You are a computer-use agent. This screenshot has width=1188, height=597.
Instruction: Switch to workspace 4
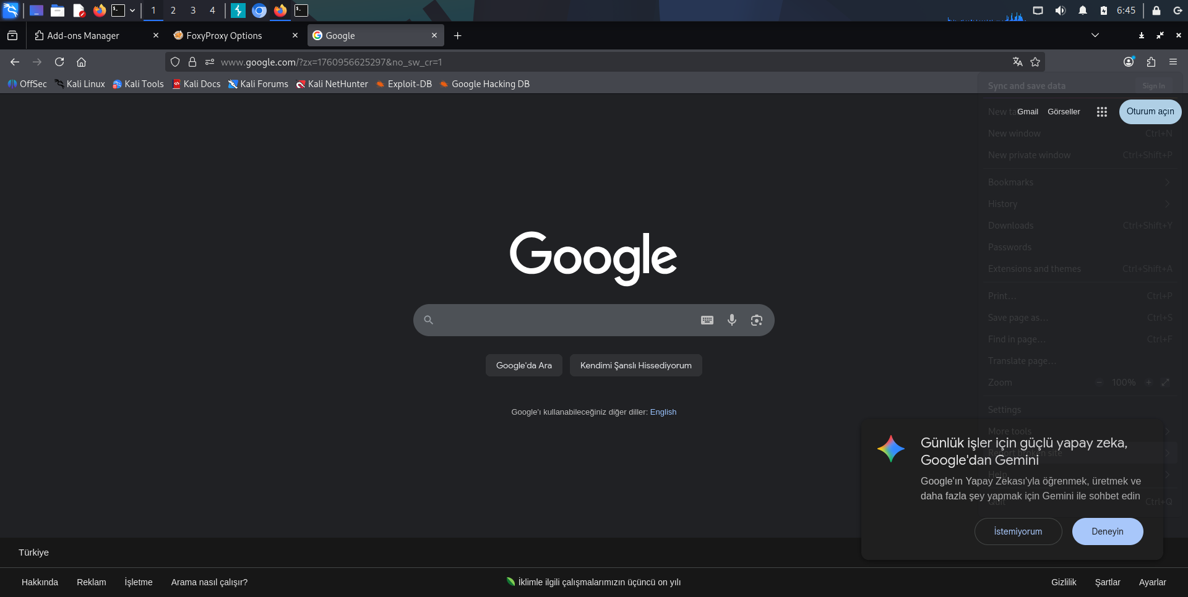(x=212, y=11)
